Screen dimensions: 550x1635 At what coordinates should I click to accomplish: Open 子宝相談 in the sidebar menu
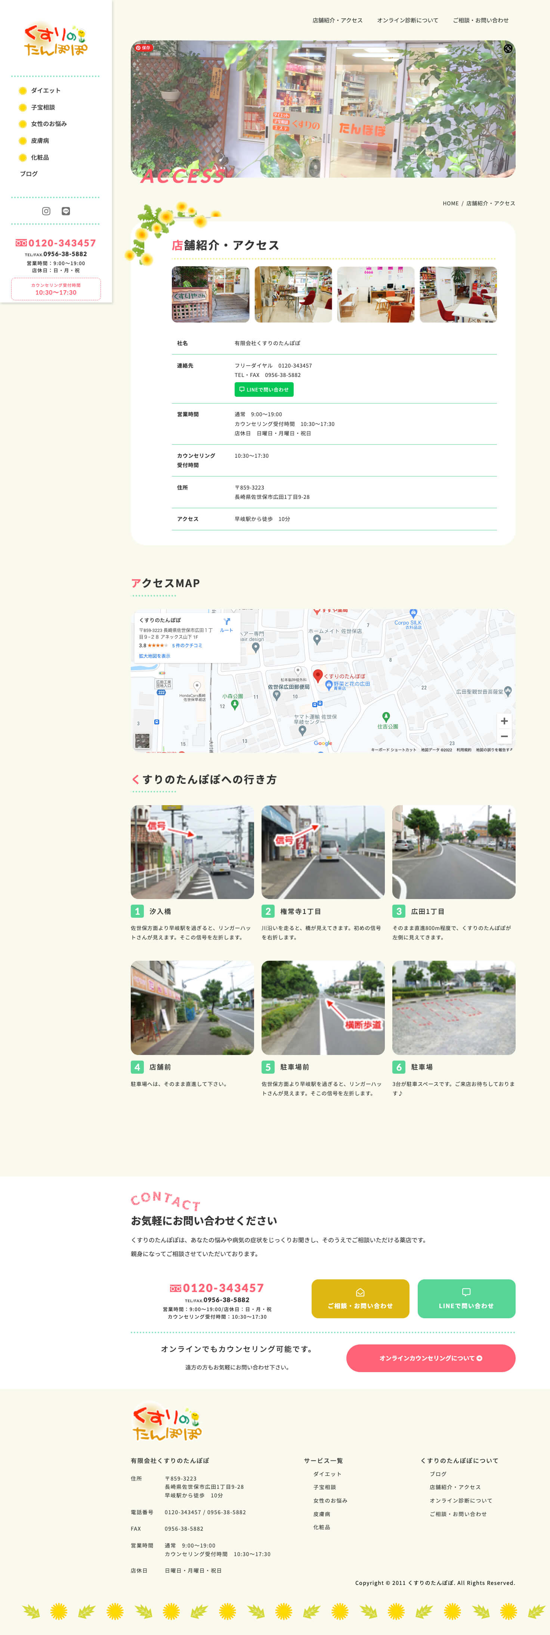43,107
